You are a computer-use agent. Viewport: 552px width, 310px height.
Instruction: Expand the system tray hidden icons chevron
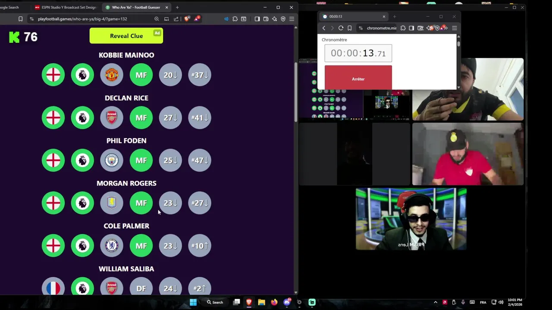pos(436,302)
